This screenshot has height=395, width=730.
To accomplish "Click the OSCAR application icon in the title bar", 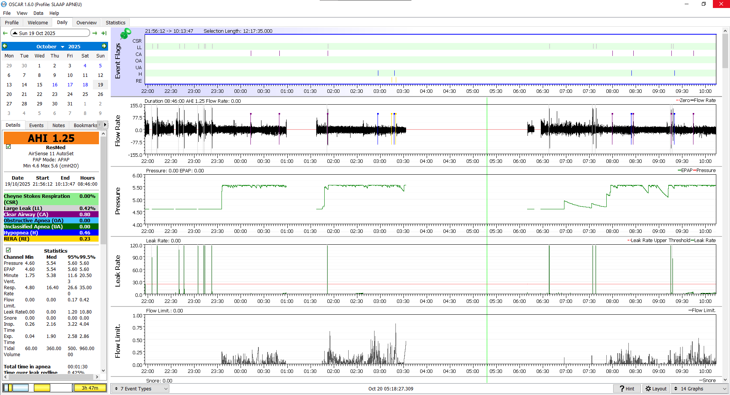I will click(x=4, y=4).
